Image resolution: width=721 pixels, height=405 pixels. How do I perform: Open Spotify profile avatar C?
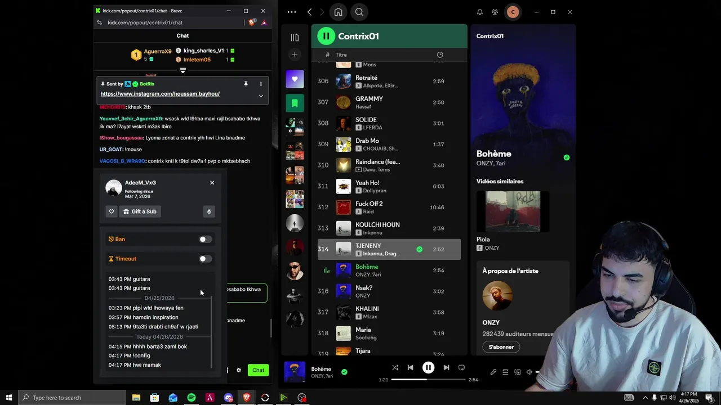(x=513, y=12)
